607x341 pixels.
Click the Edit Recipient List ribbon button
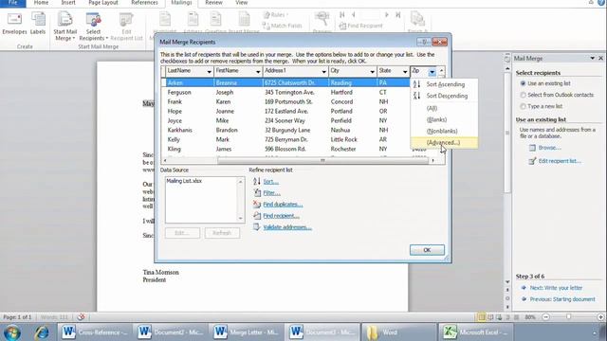pos(126,27)
